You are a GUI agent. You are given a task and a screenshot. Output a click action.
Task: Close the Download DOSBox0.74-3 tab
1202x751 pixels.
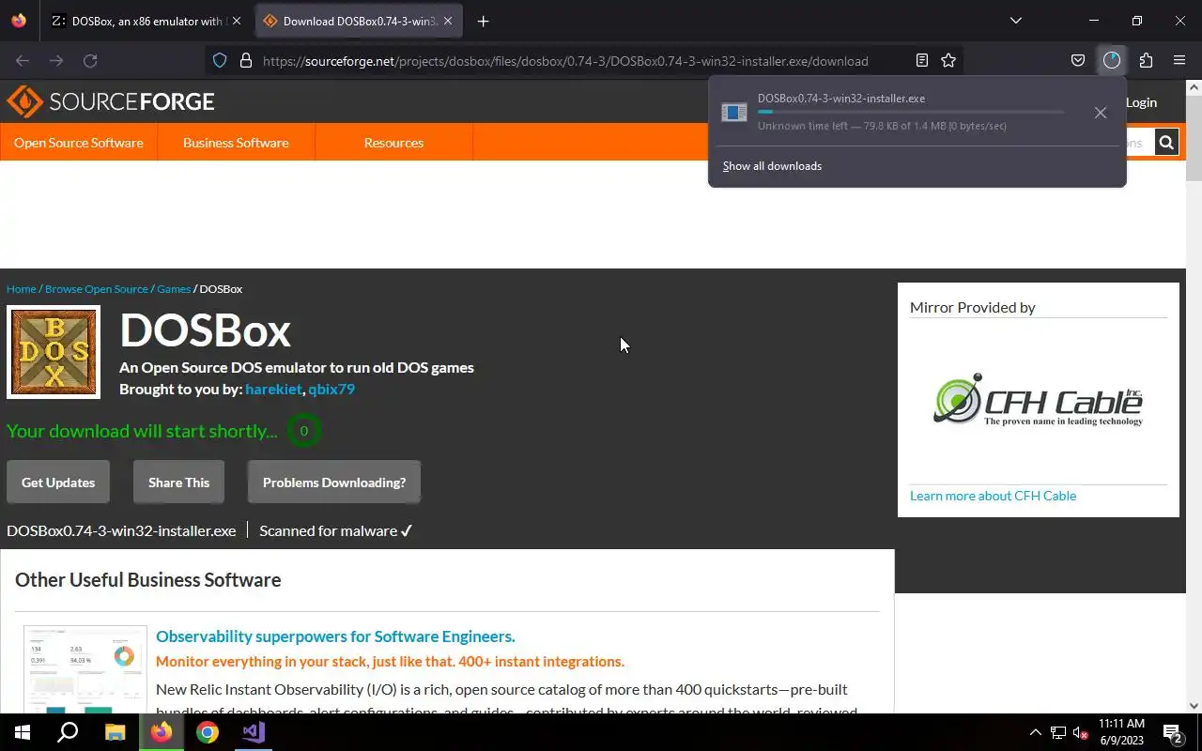[x=448, y=21]
